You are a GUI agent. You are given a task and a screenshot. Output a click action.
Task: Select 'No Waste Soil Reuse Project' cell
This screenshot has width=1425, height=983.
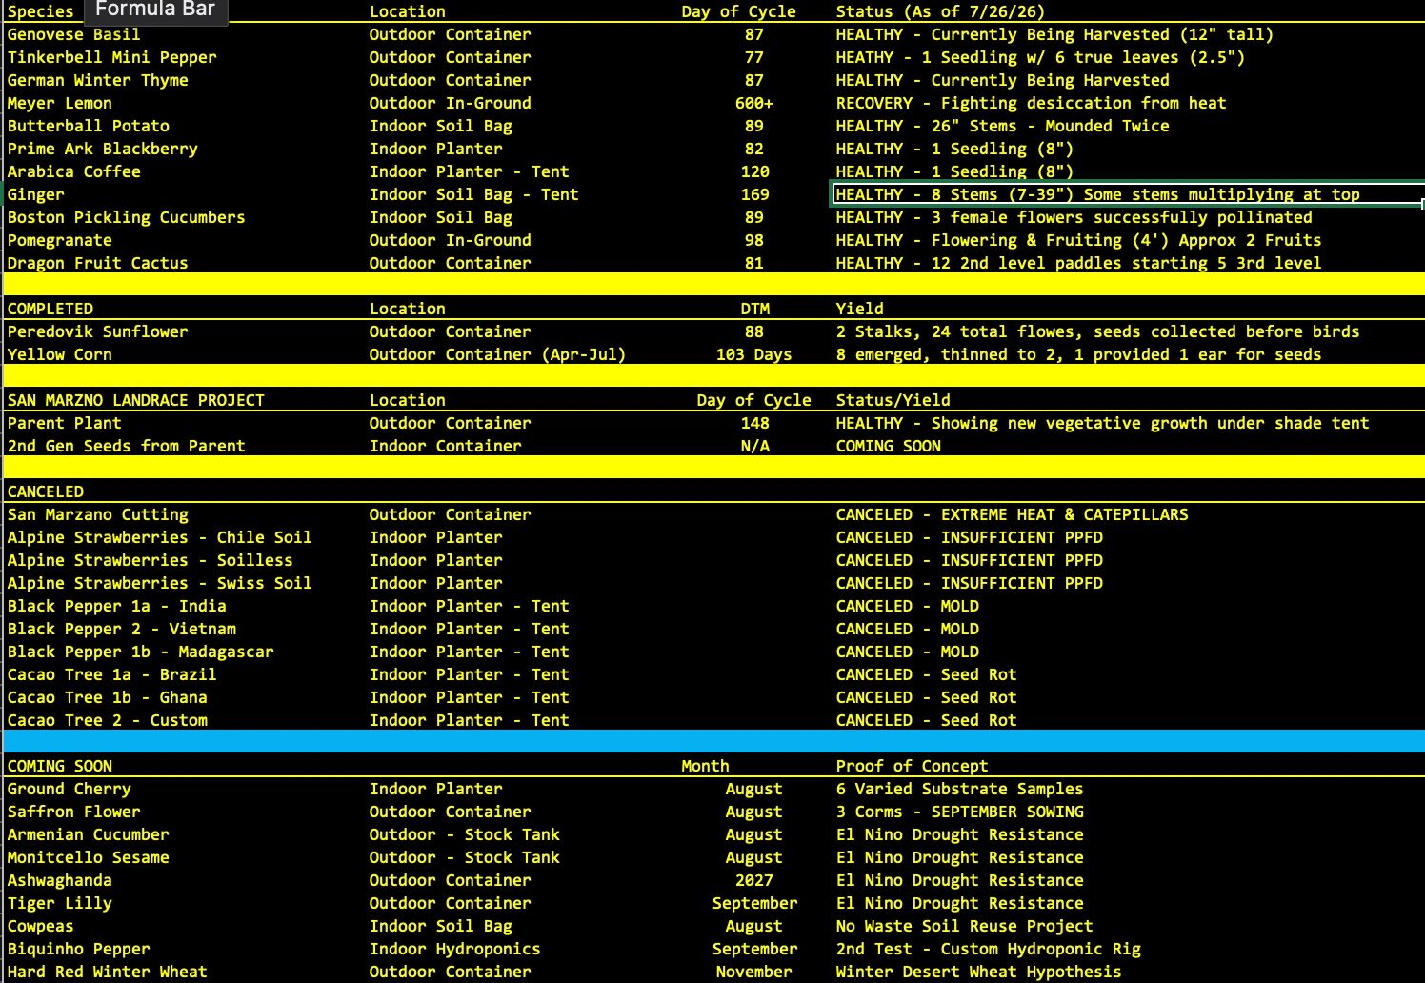[x=964, y=926]
